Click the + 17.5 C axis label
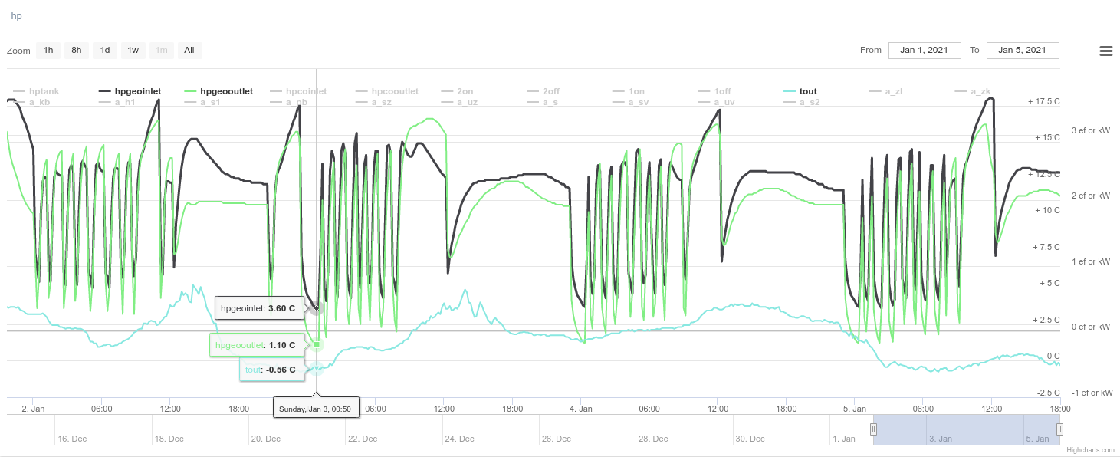The image size is (1120, 457). pyautogui.click(x=1044, y=101)
